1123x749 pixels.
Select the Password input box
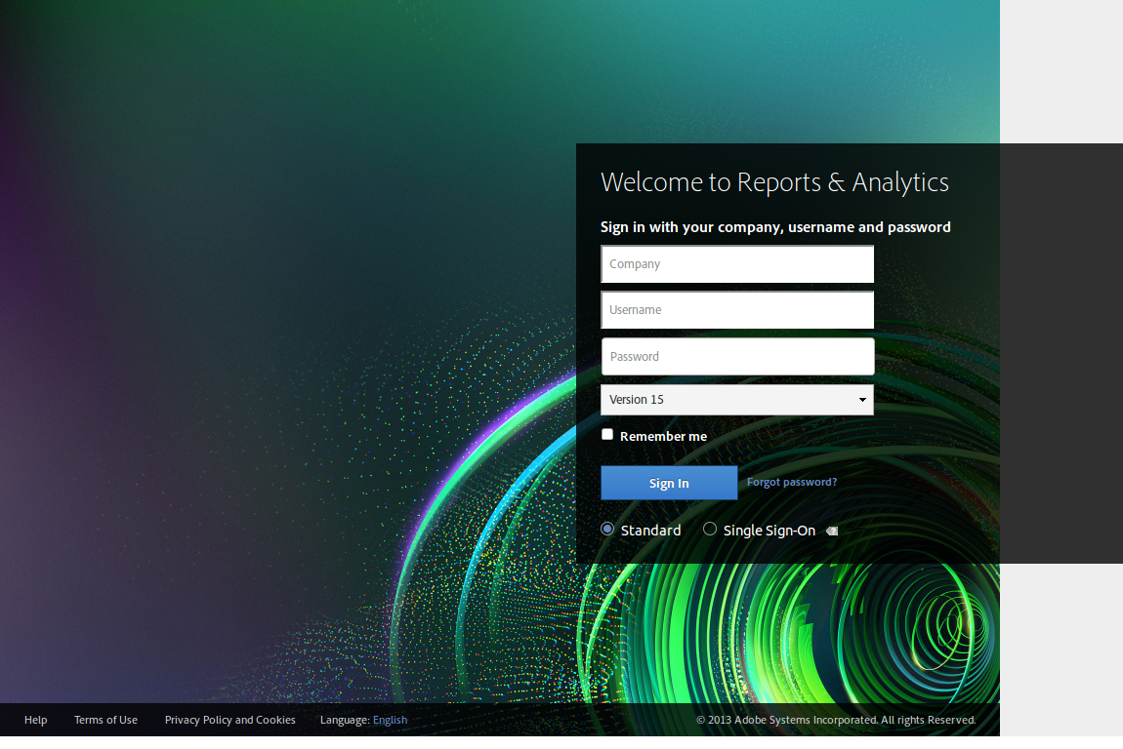tap(737, 356)
